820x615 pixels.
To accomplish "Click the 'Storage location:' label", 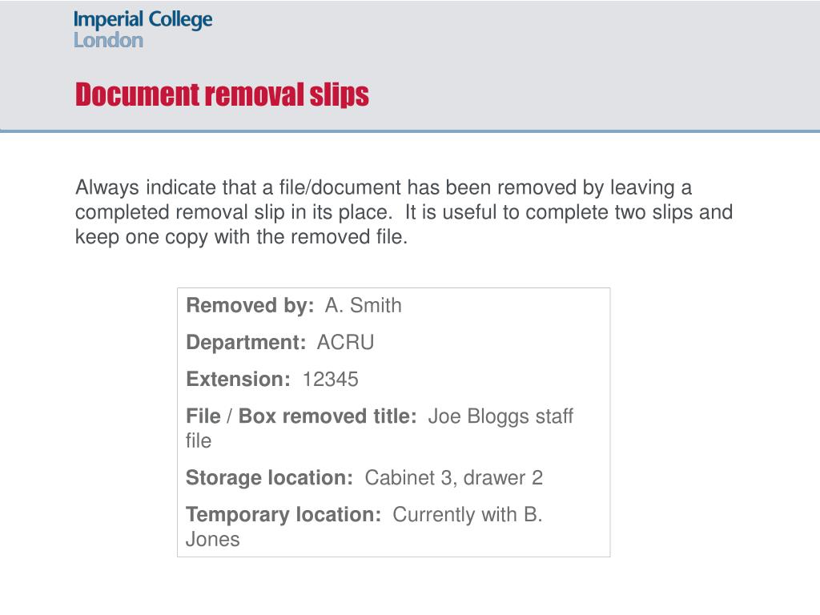I will coord(269,478).
